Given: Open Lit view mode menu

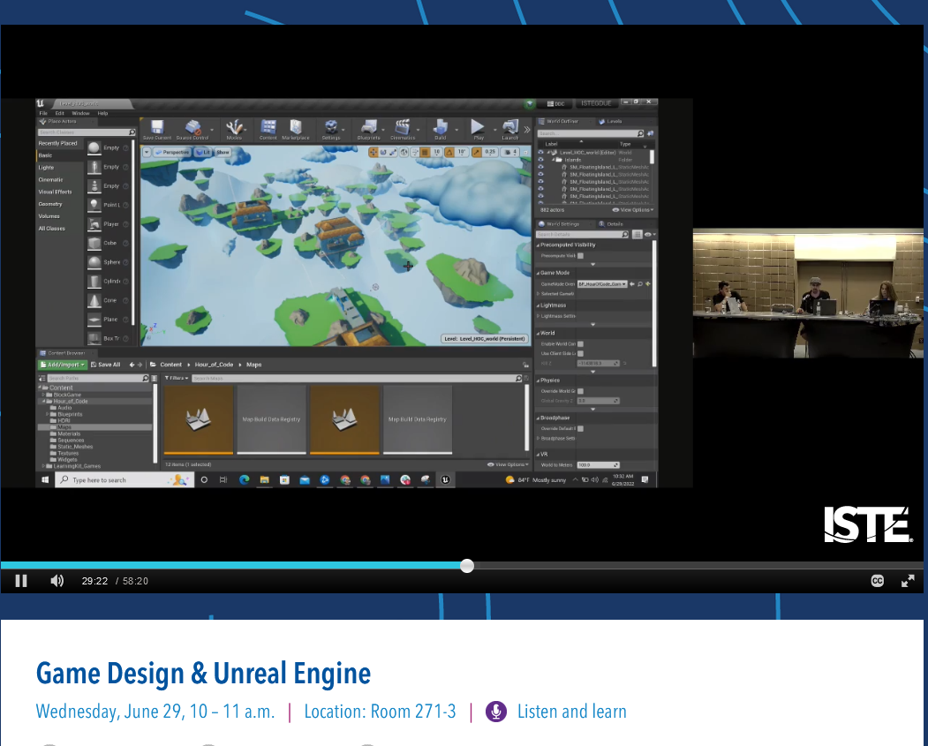Looking at the screenshot, I should (x=203, y=153).
